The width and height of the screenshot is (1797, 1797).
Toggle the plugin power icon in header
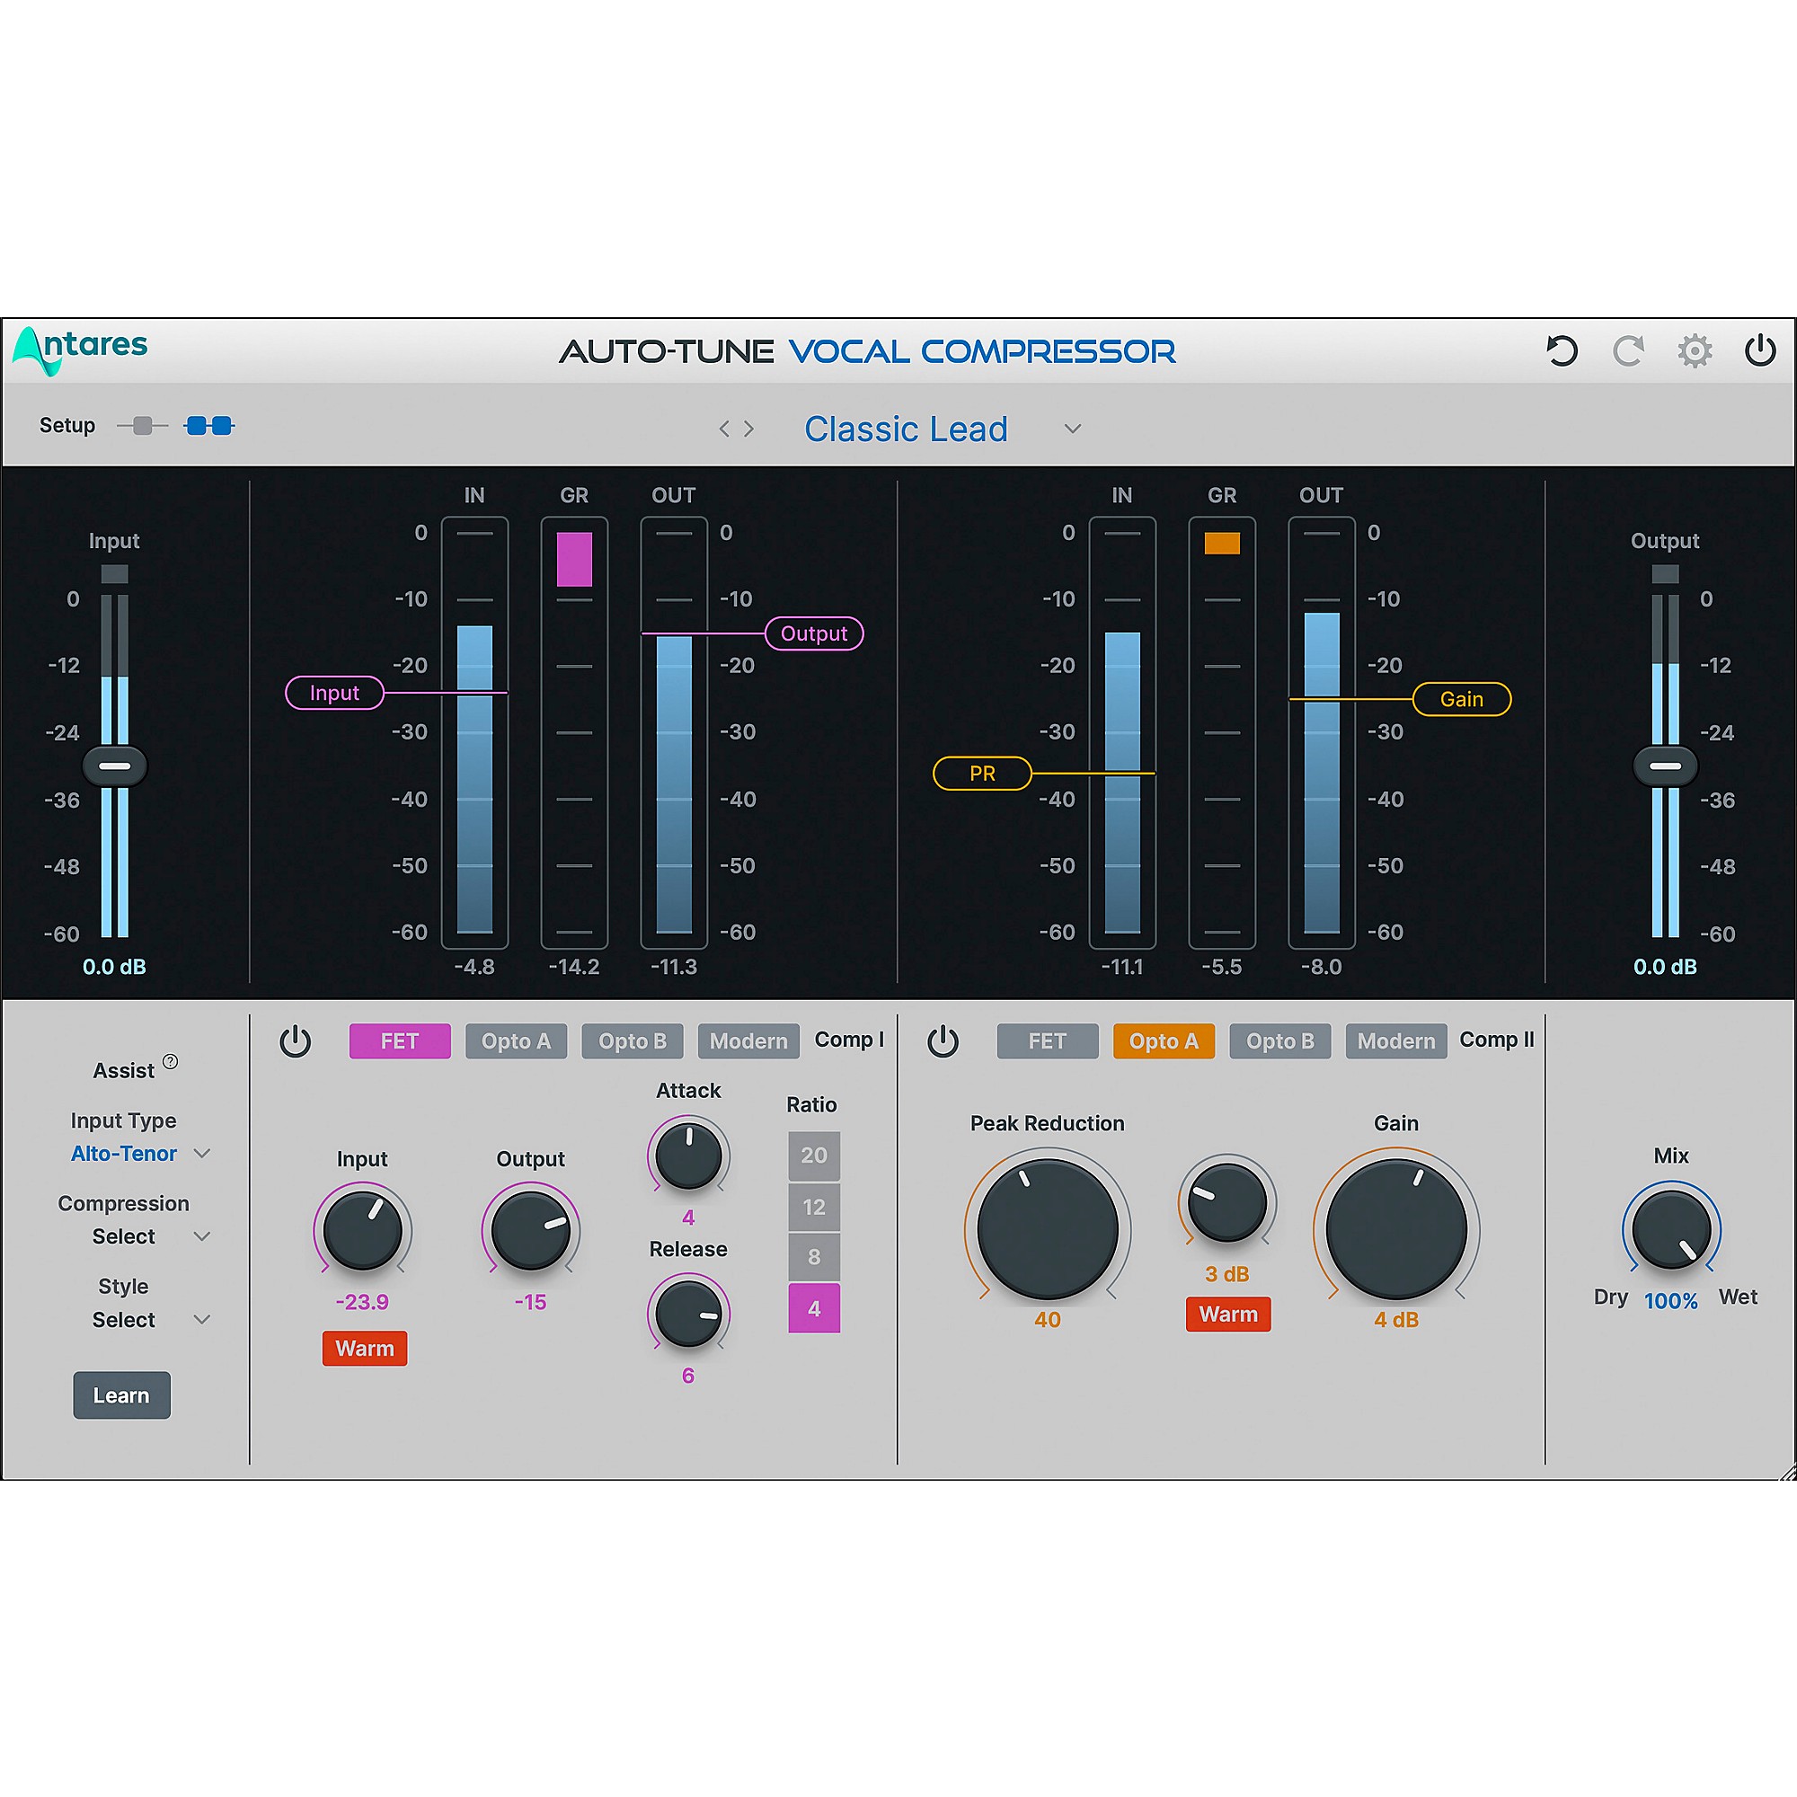click(1760, 350)
